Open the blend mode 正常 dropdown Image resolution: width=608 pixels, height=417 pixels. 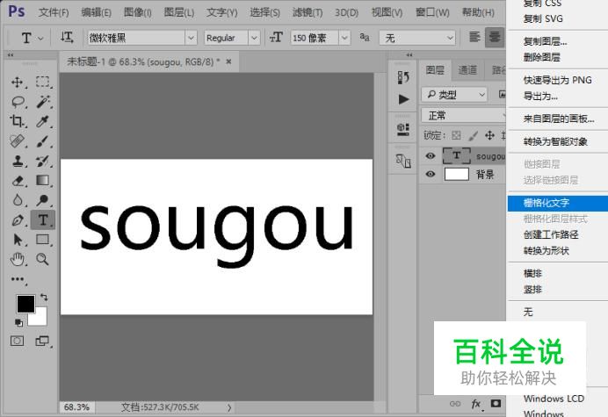464,116
